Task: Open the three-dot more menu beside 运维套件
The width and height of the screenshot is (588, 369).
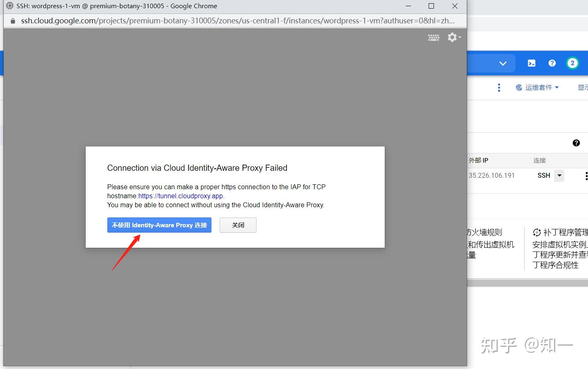Action: coord(499,87)
